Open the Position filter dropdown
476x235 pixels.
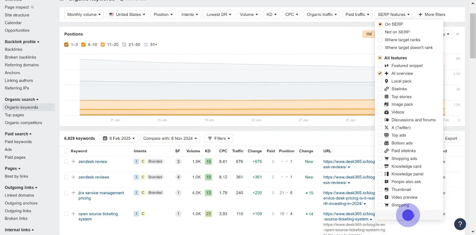pos(163,14)
